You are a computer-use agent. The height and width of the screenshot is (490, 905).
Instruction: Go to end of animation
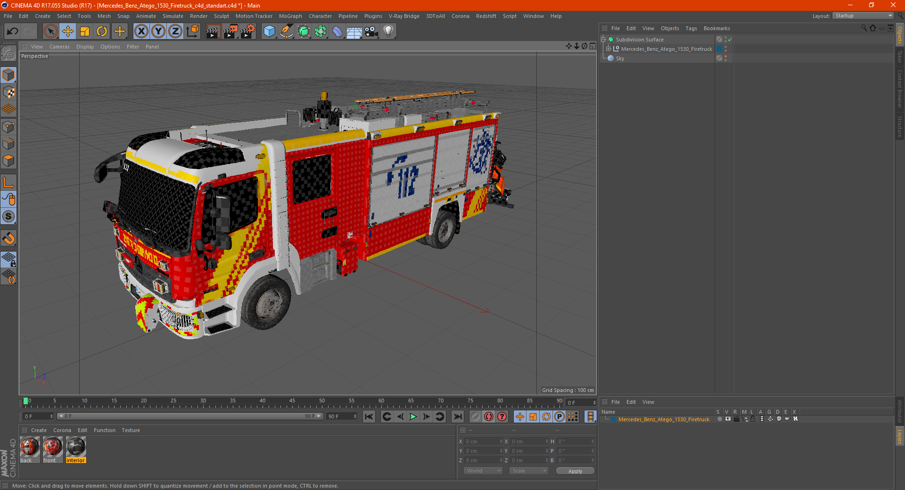click(x=457, y=416)
